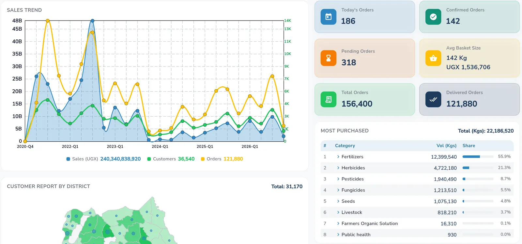Expand the Public health category row
The image size is (522, 244).
point(338,235)
